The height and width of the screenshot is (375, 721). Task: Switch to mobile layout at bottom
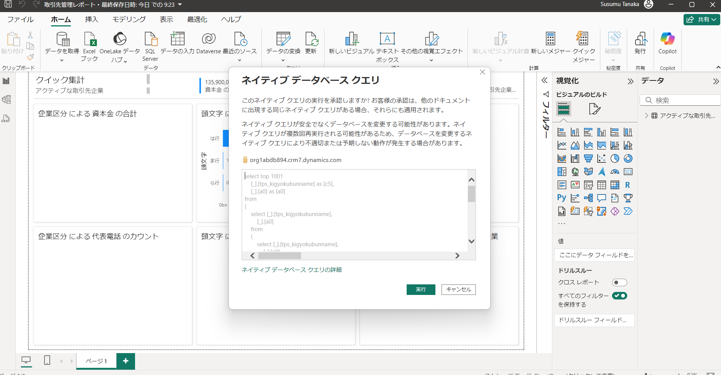pos(47,361)
